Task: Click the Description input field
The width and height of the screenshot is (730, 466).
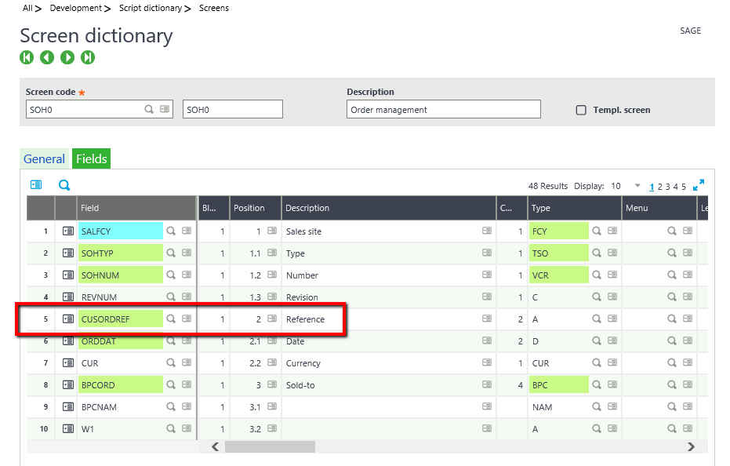Action: [x=443, y=110]
